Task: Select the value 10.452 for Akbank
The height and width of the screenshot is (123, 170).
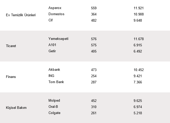Action: (139, 70)
